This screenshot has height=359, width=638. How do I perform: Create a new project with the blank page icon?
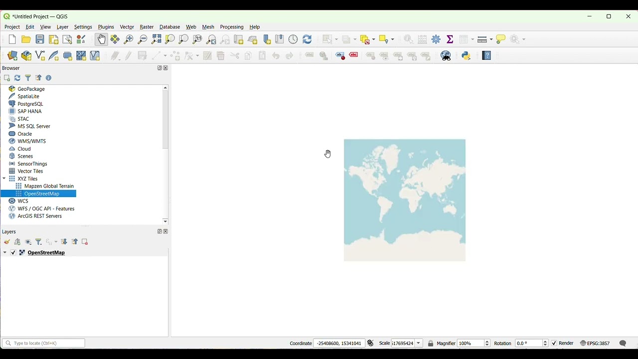click(x=12, y=39)
